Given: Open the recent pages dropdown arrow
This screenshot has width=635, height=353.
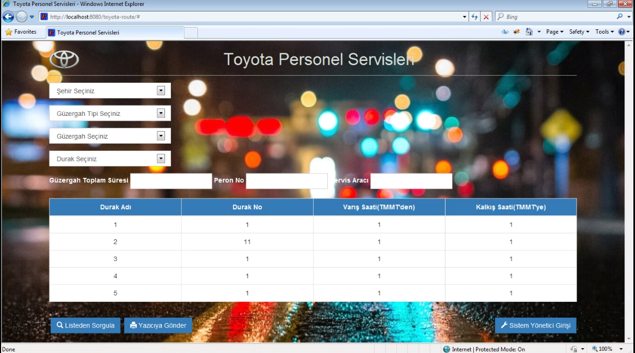Looking at the screenshot, I should click(x=32, y=17).
